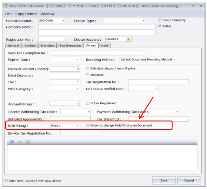This screenshot has width=207, height=189.
Task: Click the Company Name input field
Action: (97, 27)
